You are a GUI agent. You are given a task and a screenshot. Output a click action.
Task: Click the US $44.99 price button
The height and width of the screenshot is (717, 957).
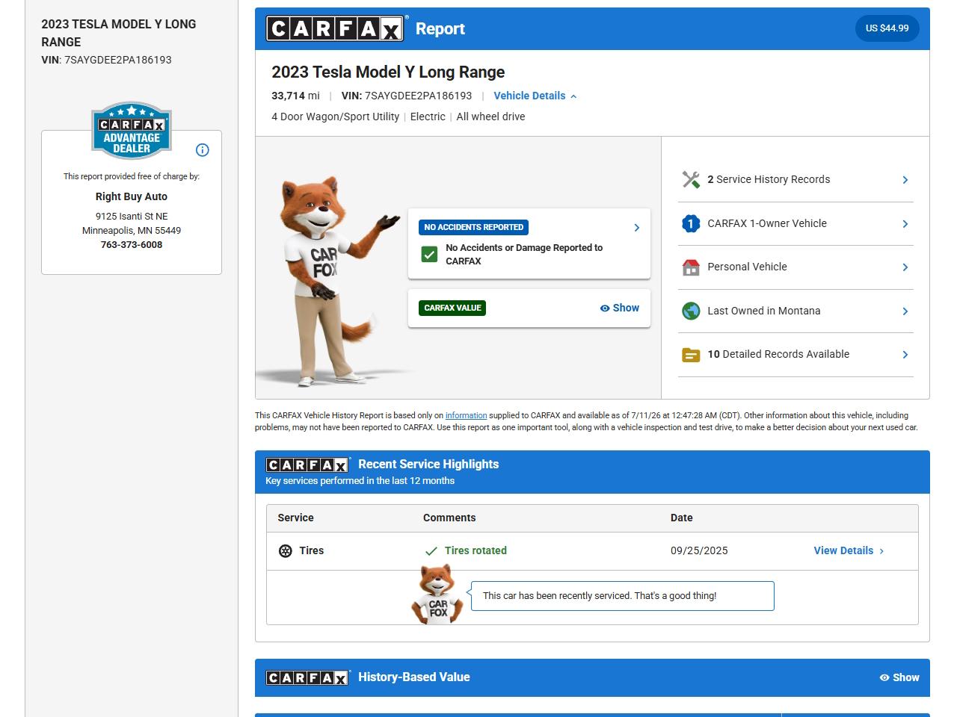[887, 28]
